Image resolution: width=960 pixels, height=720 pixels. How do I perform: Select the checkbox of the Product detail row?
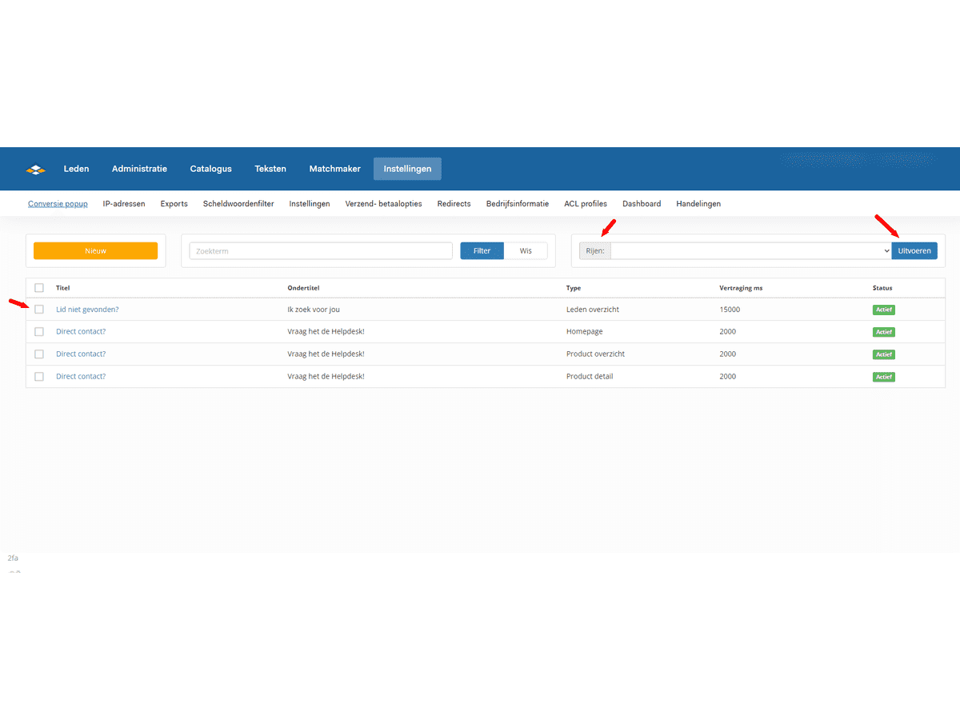point(39,377)
